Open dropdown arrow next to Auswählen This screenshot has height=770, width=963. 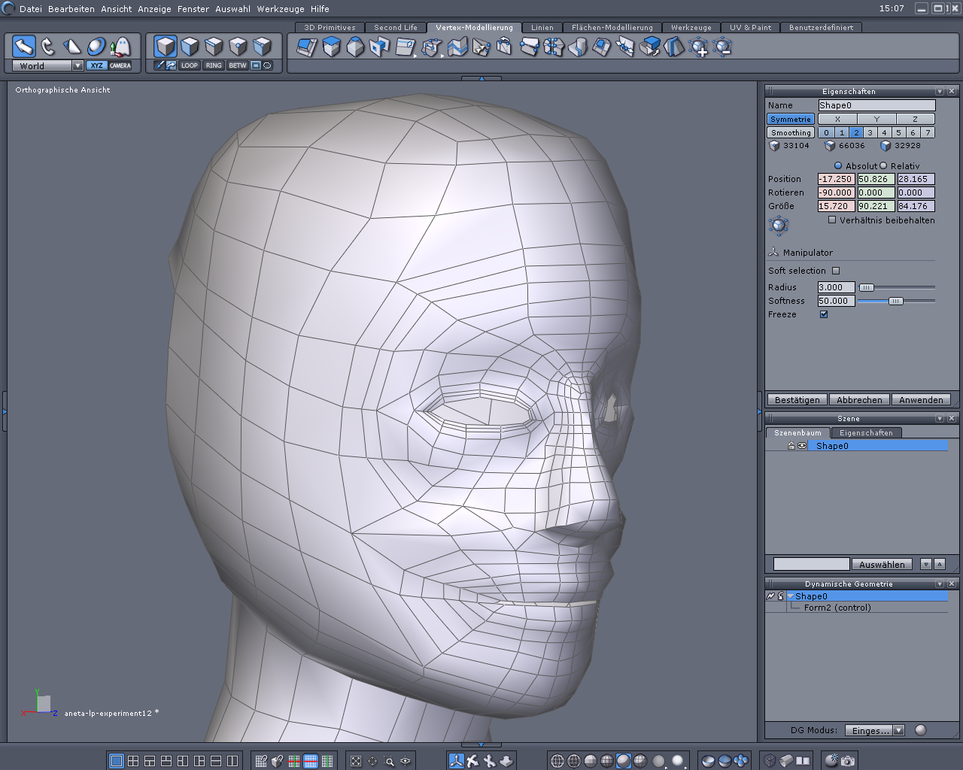pos(926,564)
